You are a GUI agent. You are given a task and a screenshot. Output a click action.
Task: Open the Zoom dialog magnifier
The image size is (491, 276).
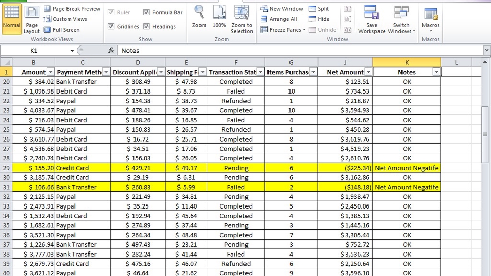click(x=199, y=16)
